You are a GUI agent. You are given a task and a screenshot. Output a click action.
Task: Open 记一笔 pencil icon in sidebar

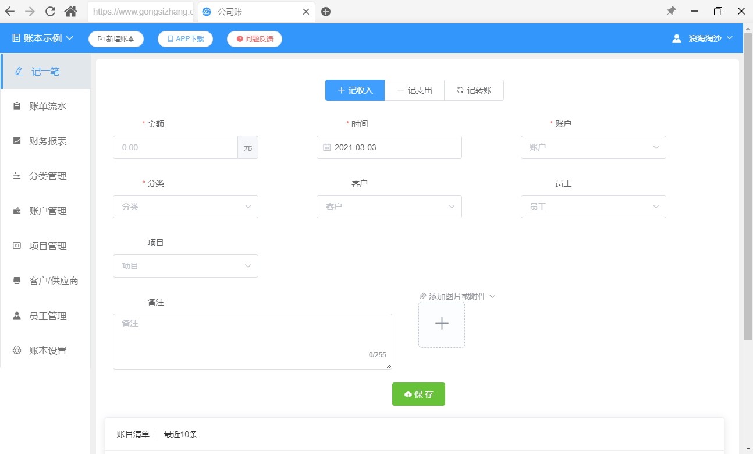[19, 72]
